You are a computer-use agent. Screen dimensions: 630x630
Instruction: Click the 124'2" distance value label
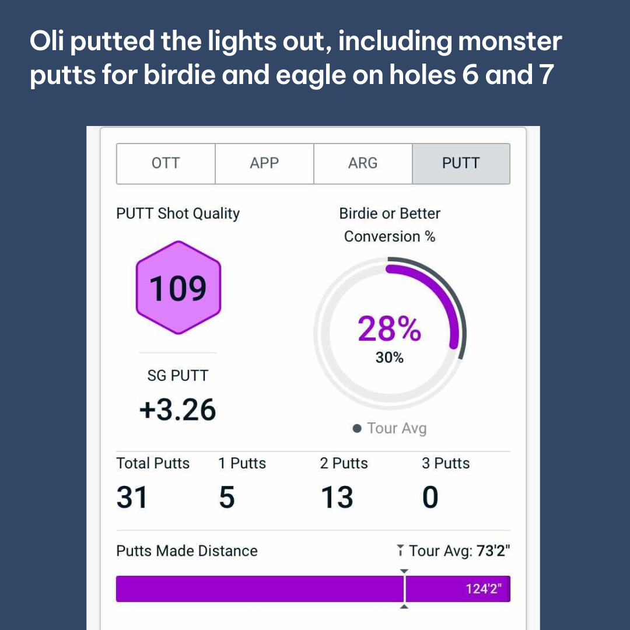[x=484, y=589]
